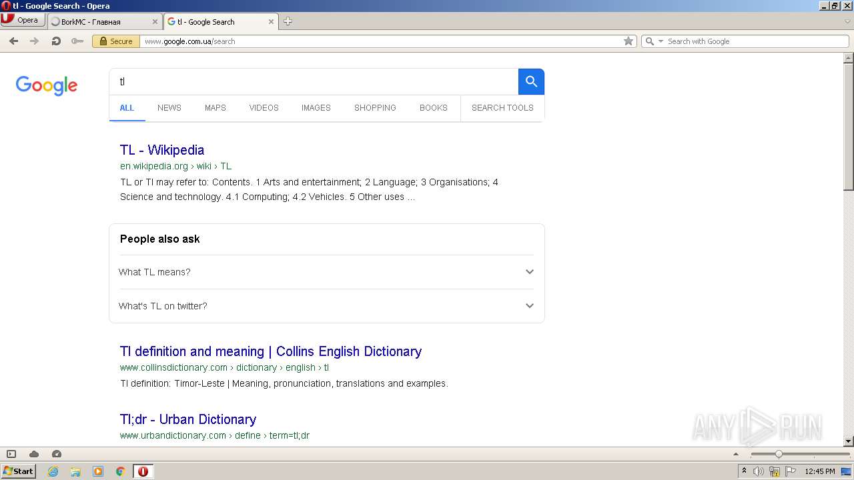The image size is (854, 480).
Task: Close the tl - Google Search tab
Action: (272, 21)
